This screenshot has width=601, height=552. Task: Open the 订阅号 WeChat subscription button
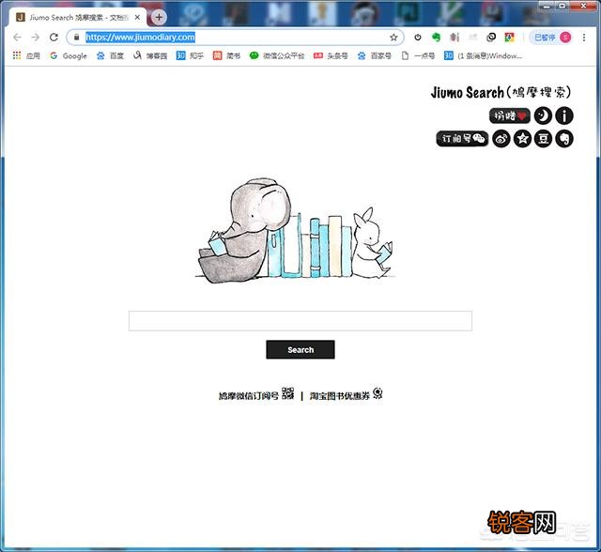(x=462, y=139)
